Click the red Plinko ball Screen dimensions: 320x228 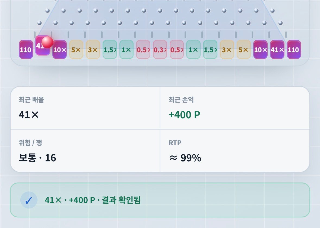coord(47,42)
